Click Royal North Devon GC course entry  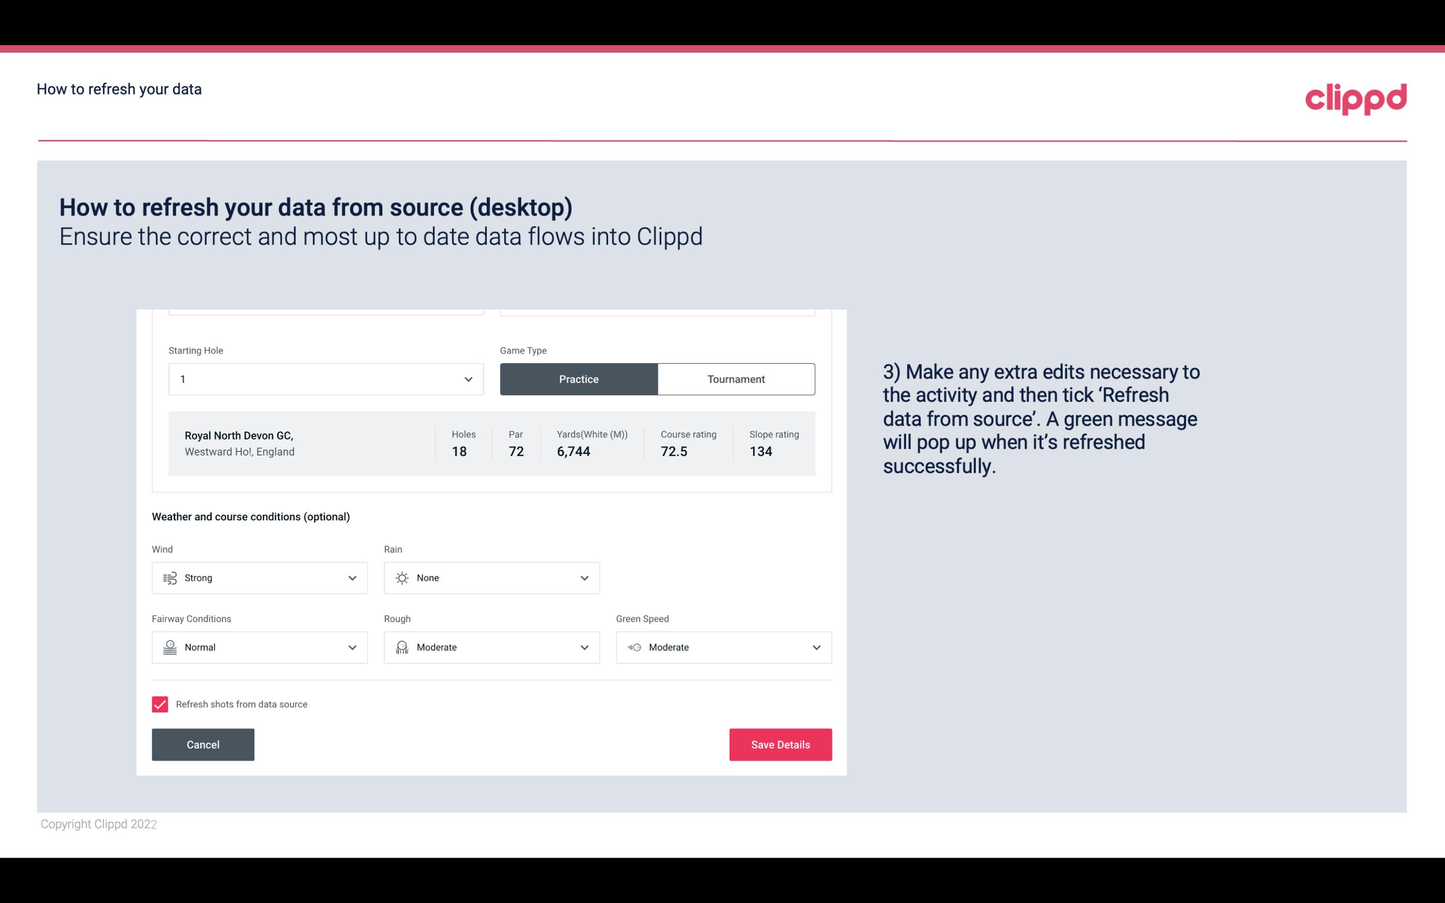click(x=491, y=442)
